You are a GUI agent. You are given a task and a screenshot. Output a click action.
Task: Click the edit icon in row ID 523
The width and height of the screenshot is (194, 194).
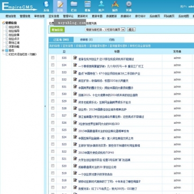point(75,144)
